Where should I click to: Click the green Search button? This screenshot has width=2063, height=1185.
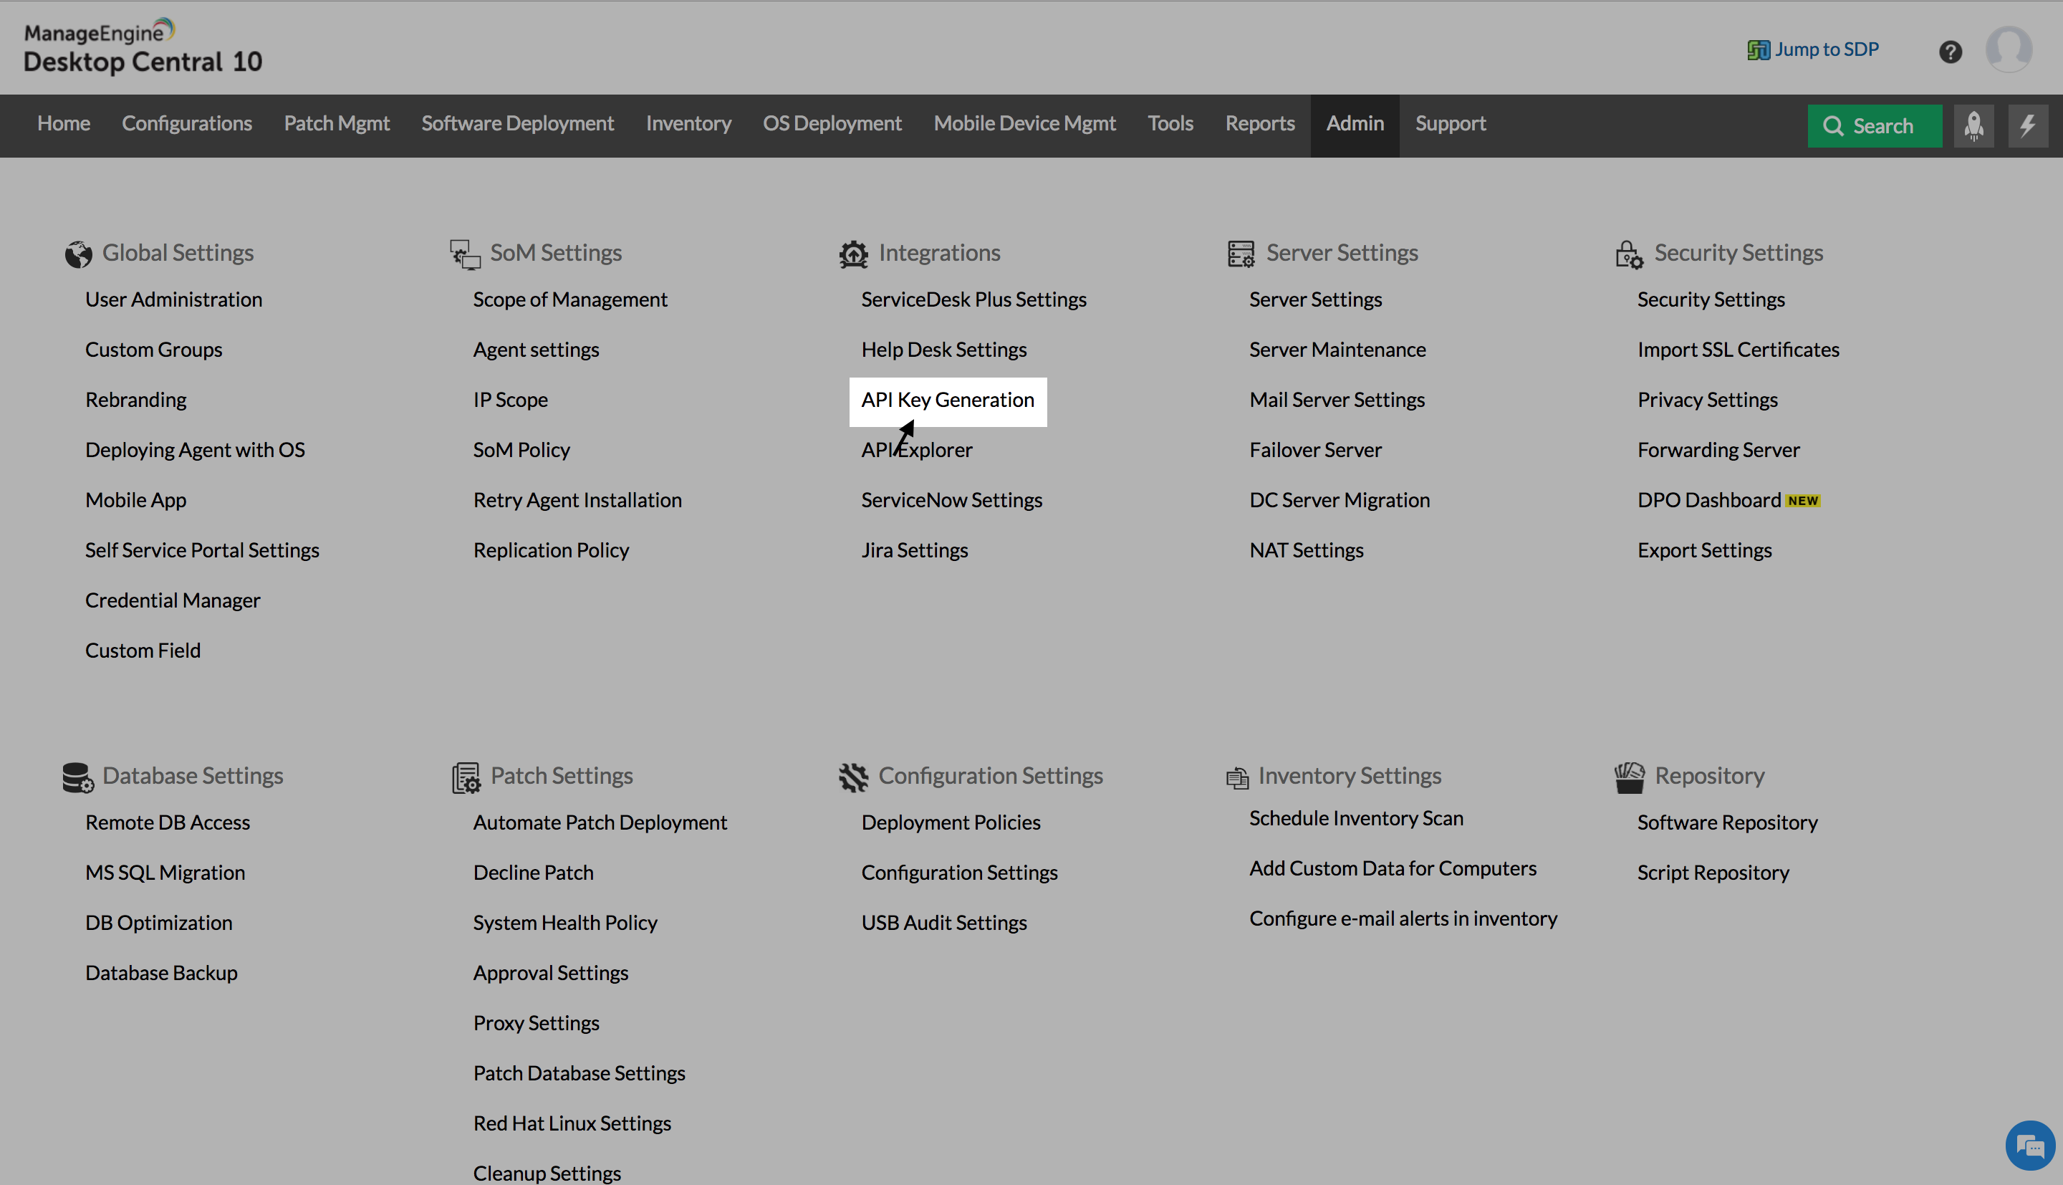click(x=1873, y=125)
